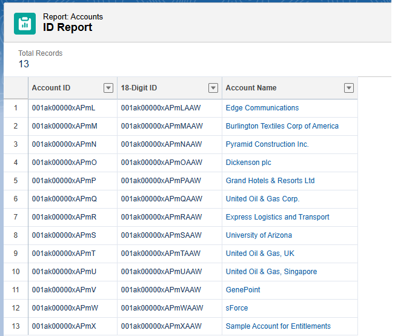
Task: Open the United Oil & Gas, UK link
Action: click(x=260, y=254)
